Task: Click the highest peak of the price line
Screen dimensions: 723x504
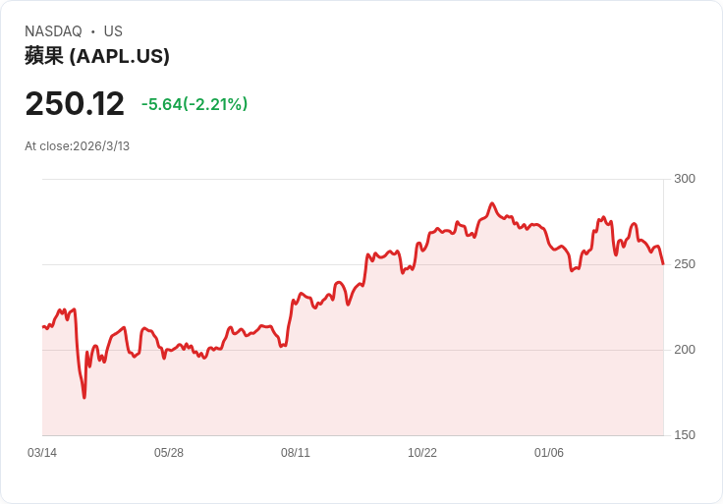Action: click(x=492, y=204)
